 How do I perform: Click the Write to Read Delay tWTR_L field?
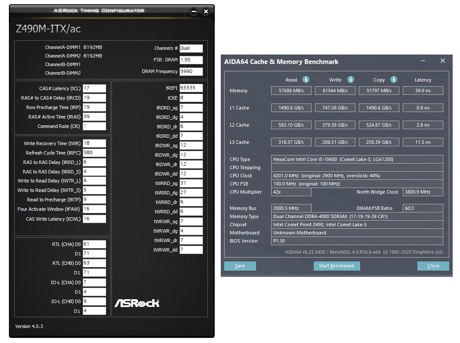[x=94, y=181]
